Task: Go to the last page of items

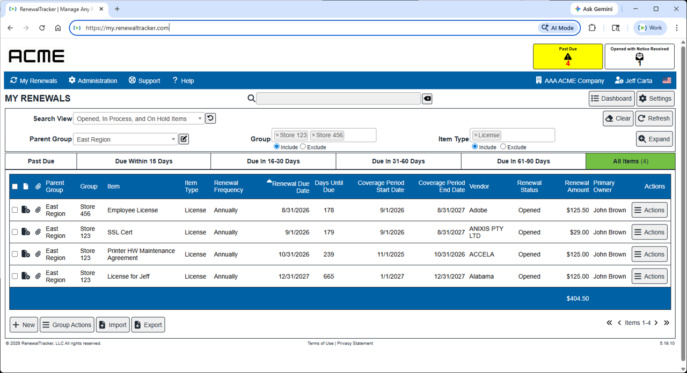Action: coord(667,323)
